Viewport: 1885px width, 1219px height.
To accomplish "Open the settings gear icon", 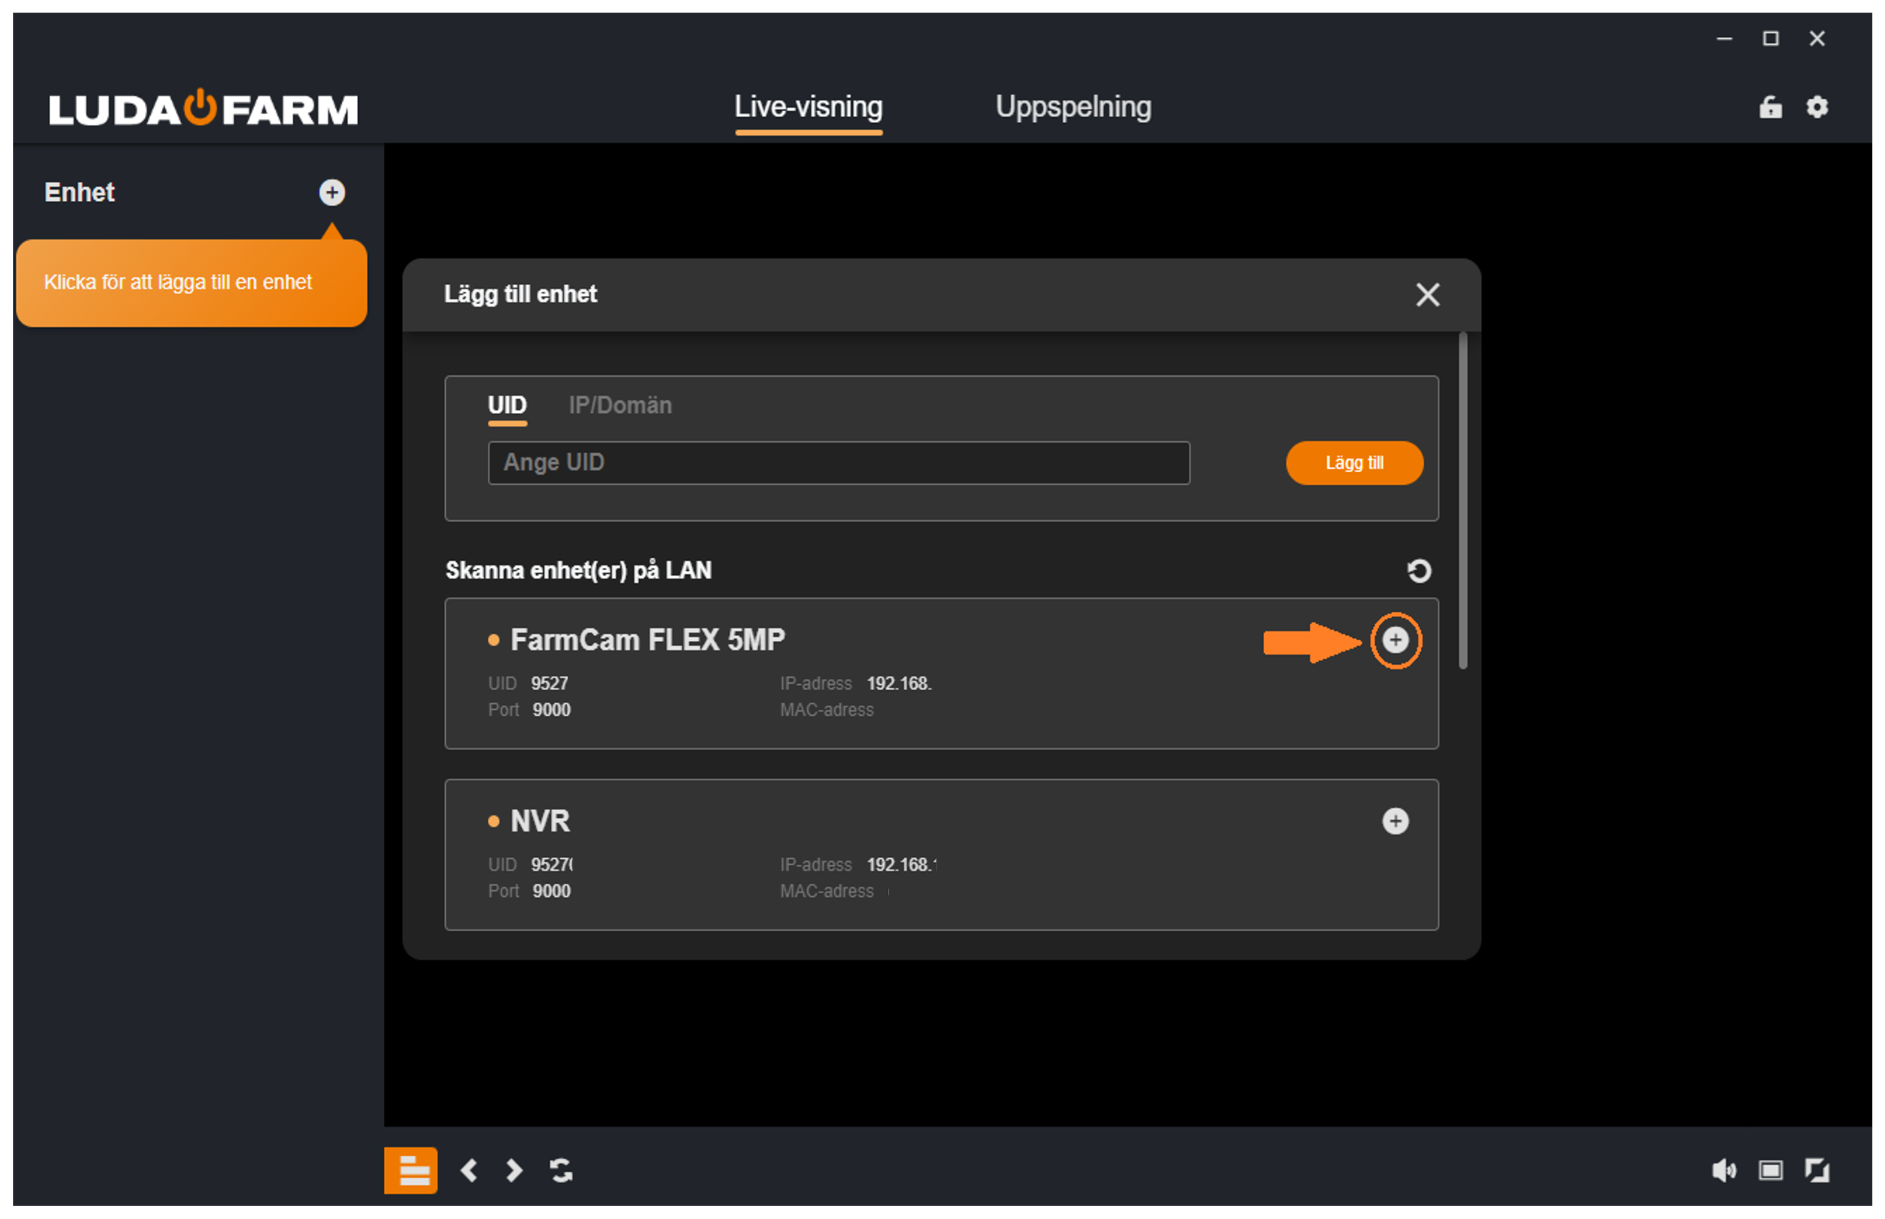I will click(x=1817, y=107).
